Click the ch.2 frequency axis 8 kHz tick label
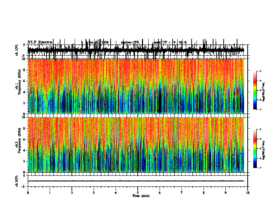The width and height of the screenshot is (279, 216). [25, 128]
